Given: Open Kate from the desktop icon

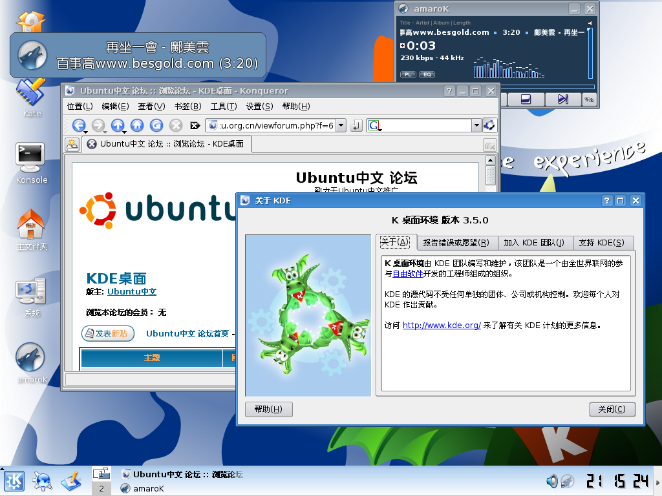Looking at the screenshot, I should coord(32,97).
